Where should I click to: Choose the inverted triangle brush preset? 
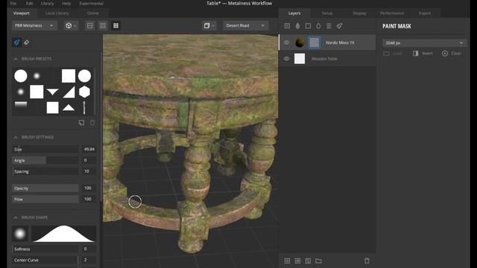click(x=53, y=92)
